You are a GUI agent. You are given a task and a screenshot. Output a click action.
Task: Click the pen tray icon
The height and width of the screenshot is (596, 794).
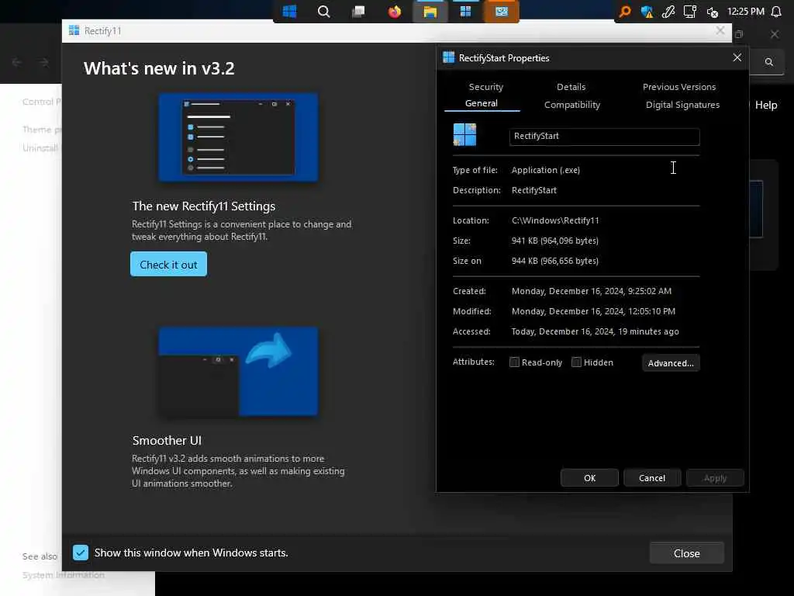[x=668, y=12]
